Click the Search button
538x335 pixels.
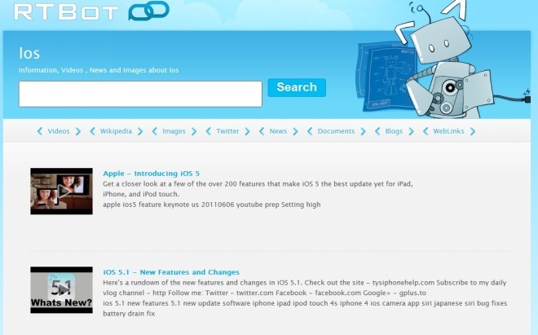(297, 87)
